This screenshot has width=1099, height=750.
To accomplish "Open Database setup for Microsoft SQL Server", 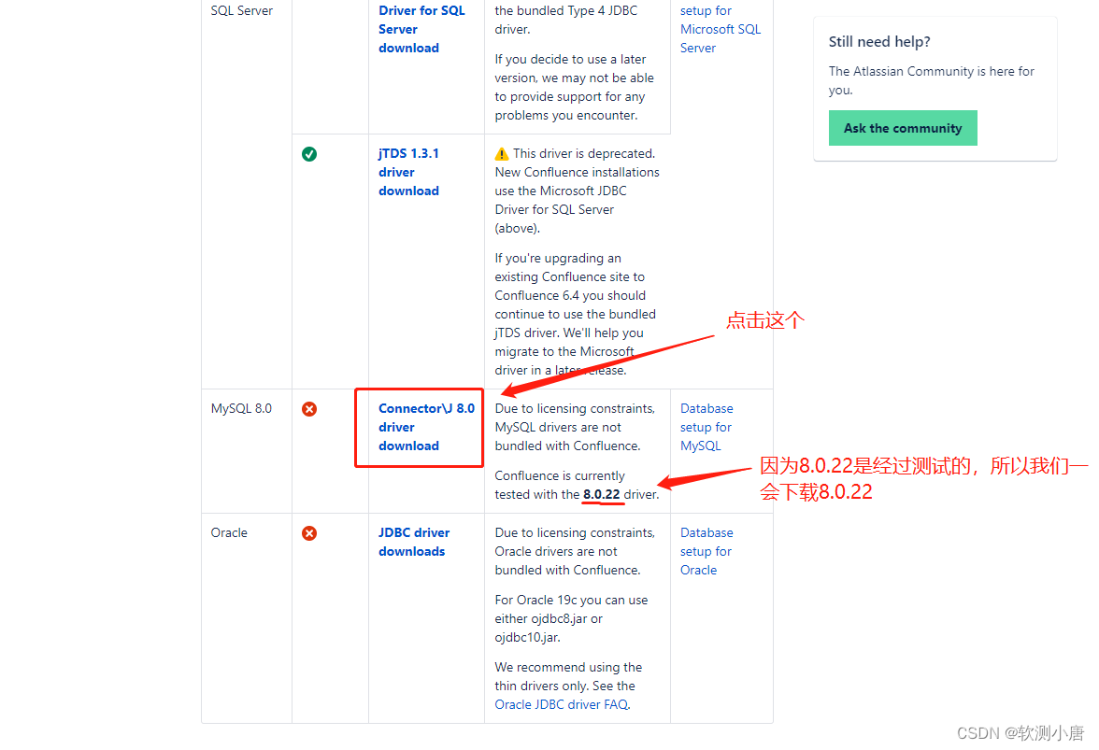I will click(x=720, y=29).
